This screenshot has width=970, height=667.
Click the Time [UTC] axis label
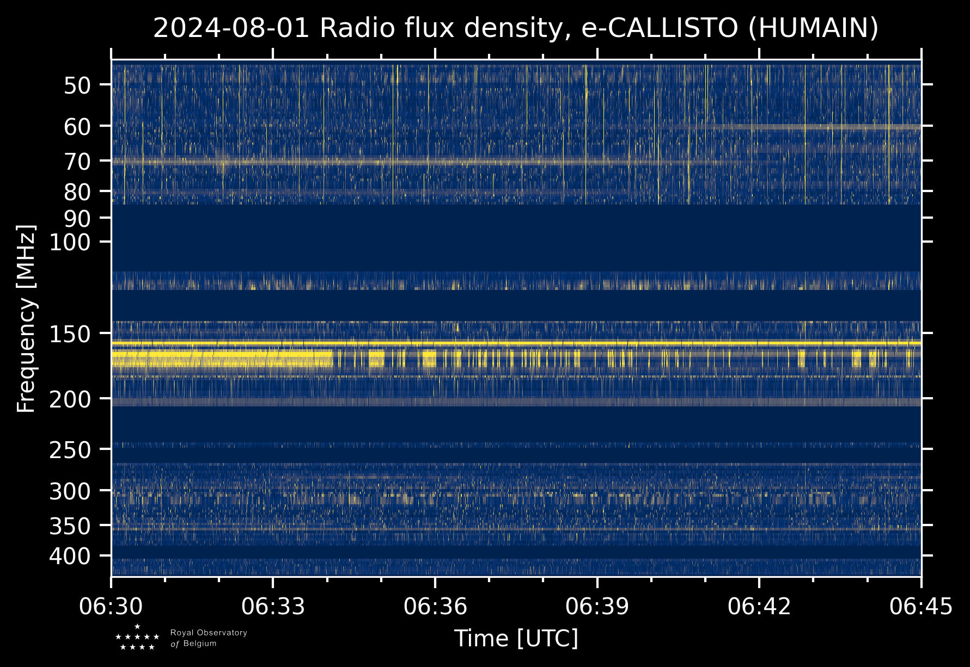(516, 639)
